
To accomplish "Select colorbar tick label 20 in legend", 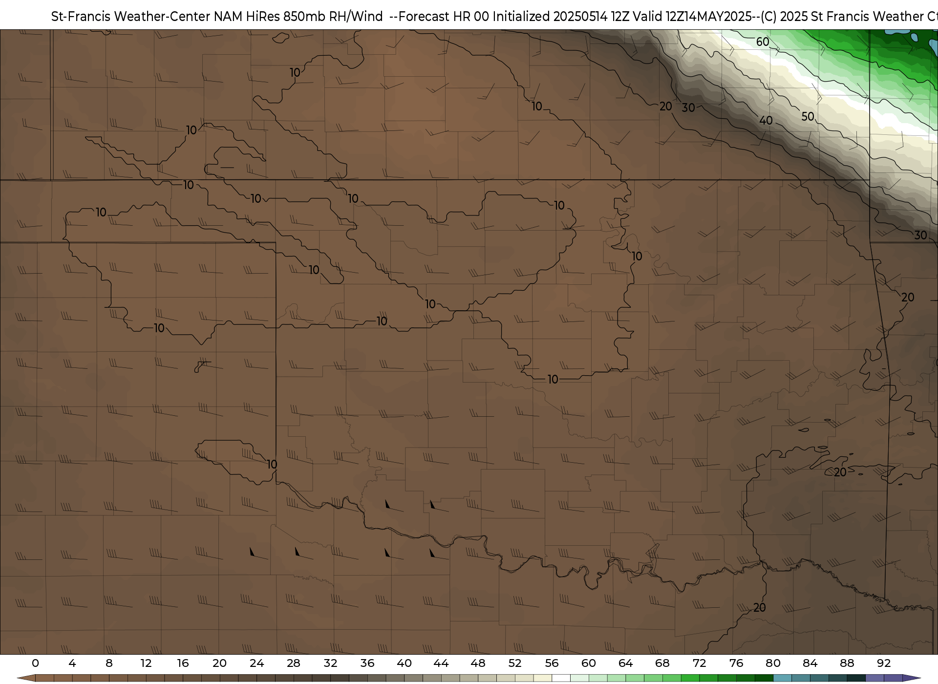I will pos(219,663).
